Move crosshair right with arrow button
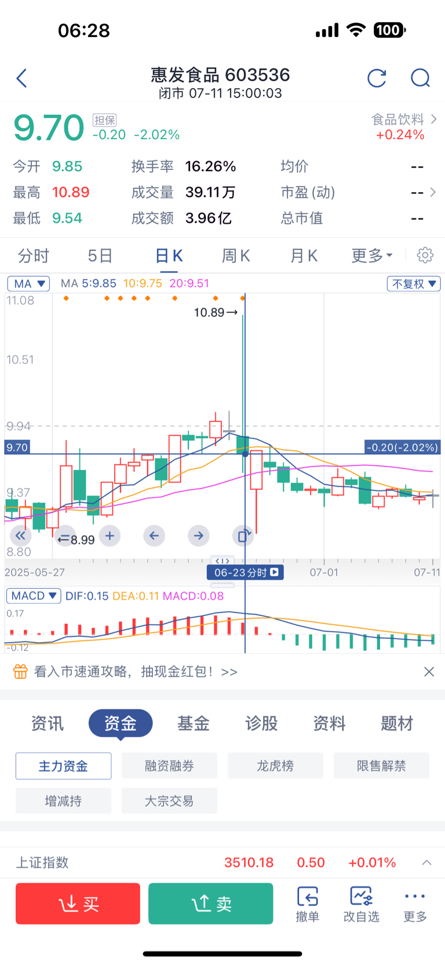445x965 pixels. pos(198,536)
